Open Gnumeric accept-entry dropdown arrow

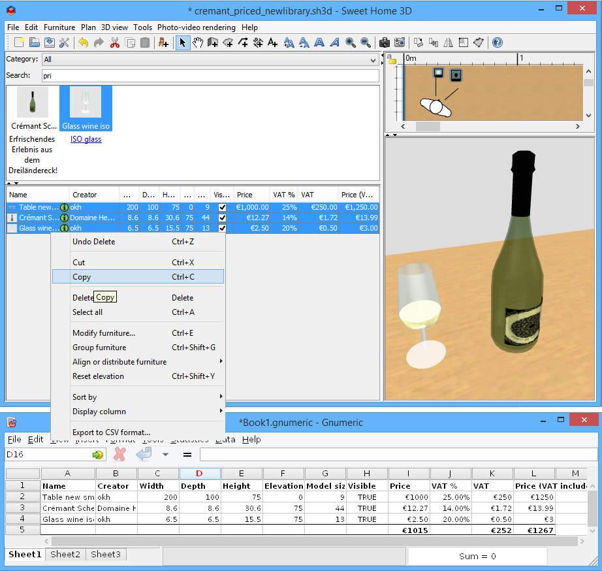pos(165,455)
